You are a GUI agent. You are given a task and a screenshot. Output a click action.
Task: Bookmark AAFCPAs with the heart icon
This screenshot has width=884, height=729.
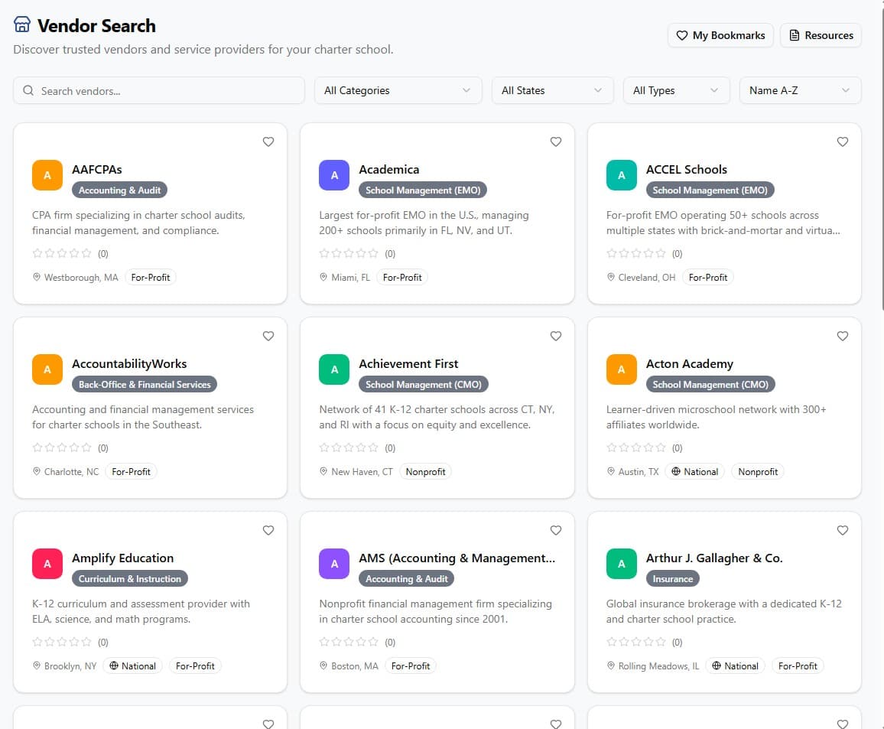click(x=268, y=142)
